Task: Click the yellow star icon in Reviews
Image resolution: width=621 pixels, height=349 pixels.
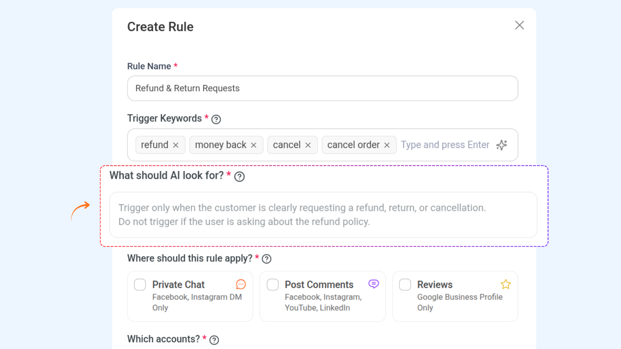Action: (x=506, y=284)
